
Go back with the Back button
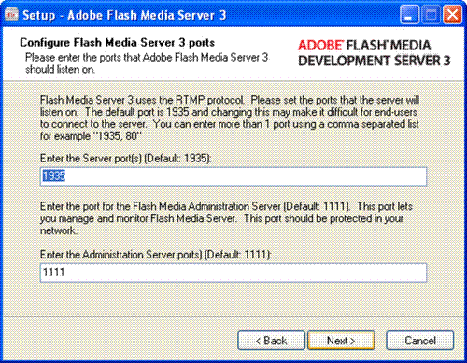(271, 341)
